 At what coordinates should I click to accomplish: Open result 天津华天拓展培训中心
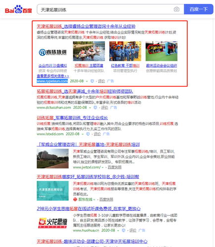click(x=92, y=242)
